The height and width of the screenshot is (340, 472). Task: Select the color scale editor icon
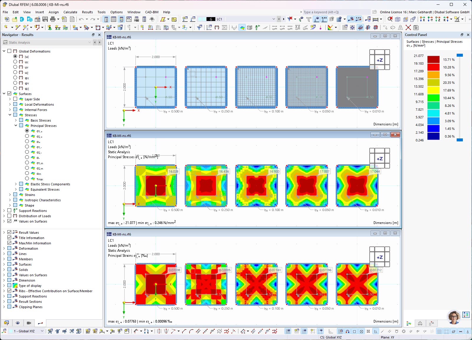[x=409, y=323]
